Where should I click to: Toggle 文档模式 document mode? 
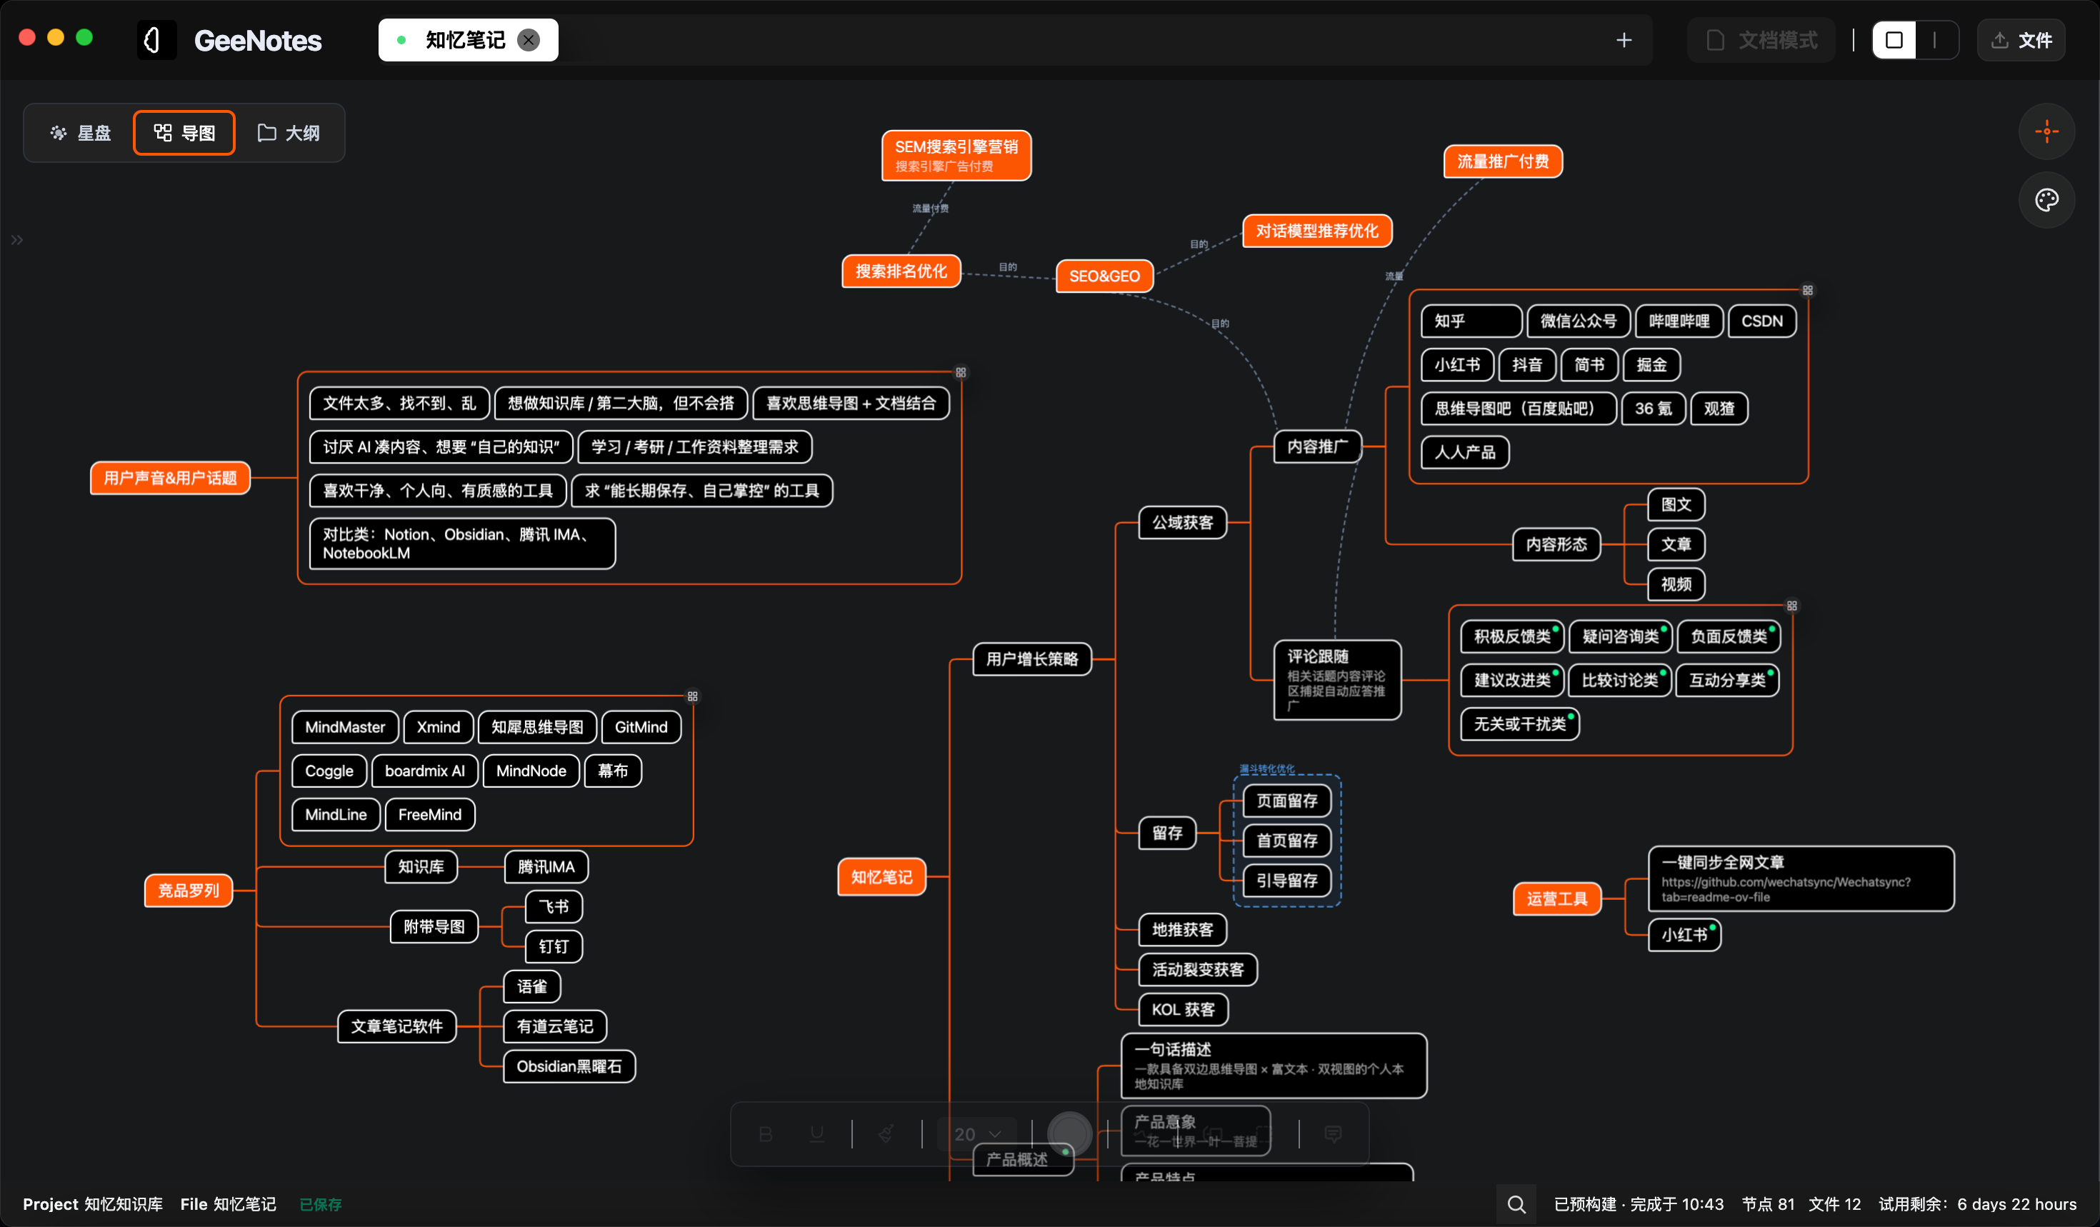[1761, 40]
